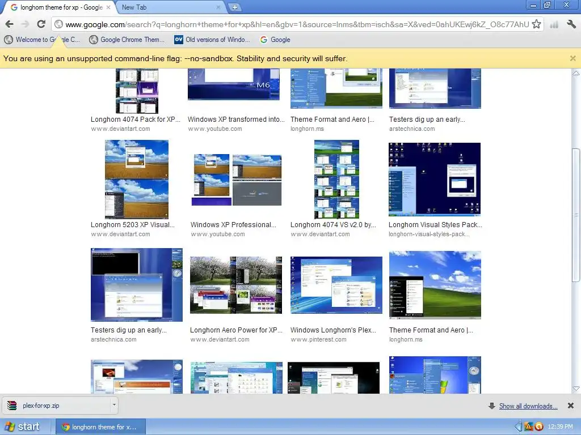Expand plex-for-xp.zip download options arrow
This screenshot has height=435, width=581.
114,405
